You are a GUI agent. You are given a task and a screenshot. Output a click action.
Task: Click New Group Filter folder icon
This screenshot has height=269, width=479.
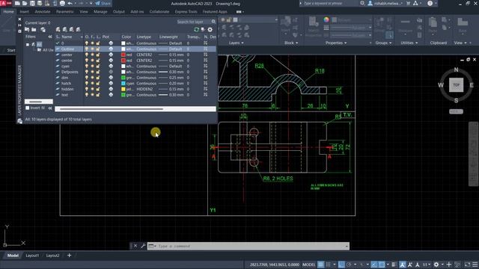(34, 30)
